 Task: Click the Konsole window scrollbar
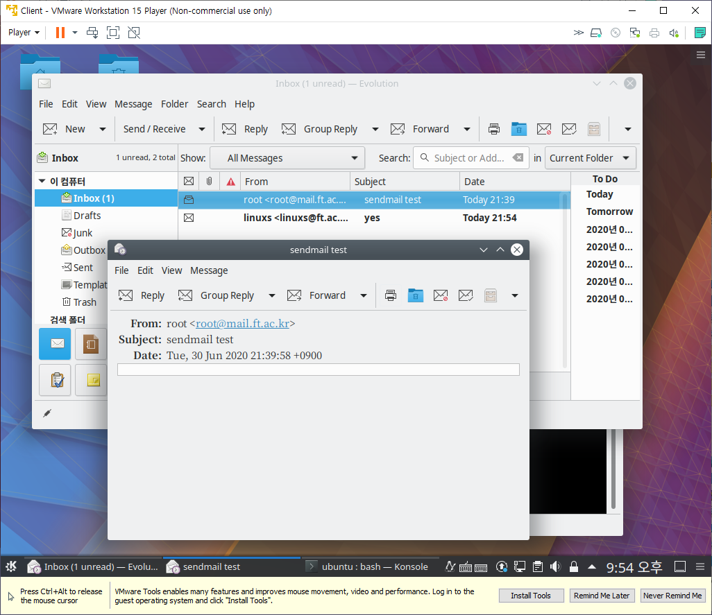pyautogui.click(x=613, y=470)
